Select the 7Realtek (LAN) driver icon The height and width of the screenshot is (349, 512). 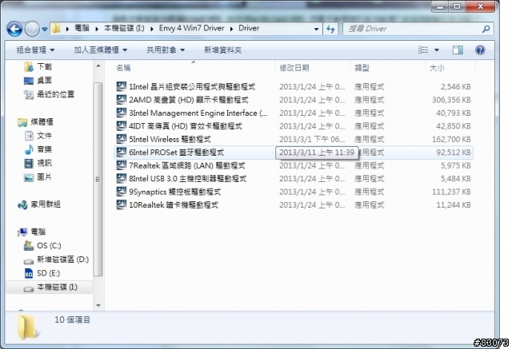point(122,165)
